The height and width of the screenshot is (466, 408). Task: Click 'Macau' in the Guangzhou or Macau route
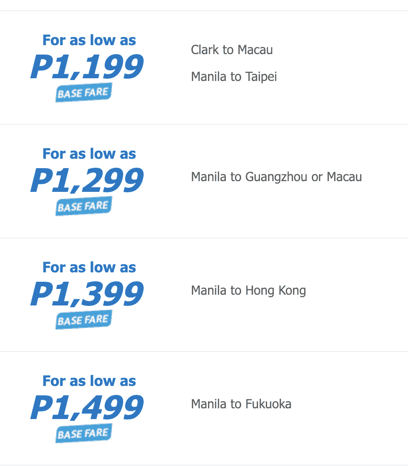(344, 177)
